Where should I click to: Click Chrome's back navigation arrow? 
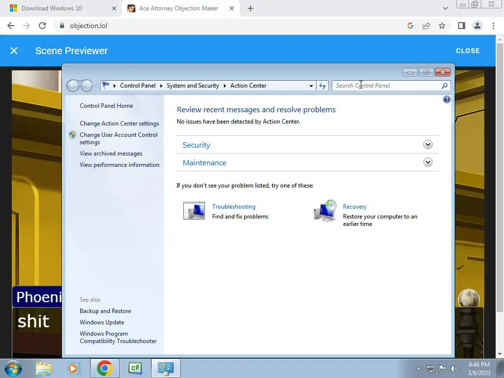11,26
